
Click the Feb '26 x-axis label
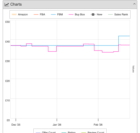click(x=98, y=125)
